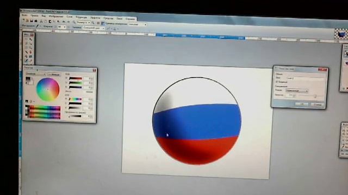Click the add color to palette icon
The image size is (348, 195).
(27, 101)
